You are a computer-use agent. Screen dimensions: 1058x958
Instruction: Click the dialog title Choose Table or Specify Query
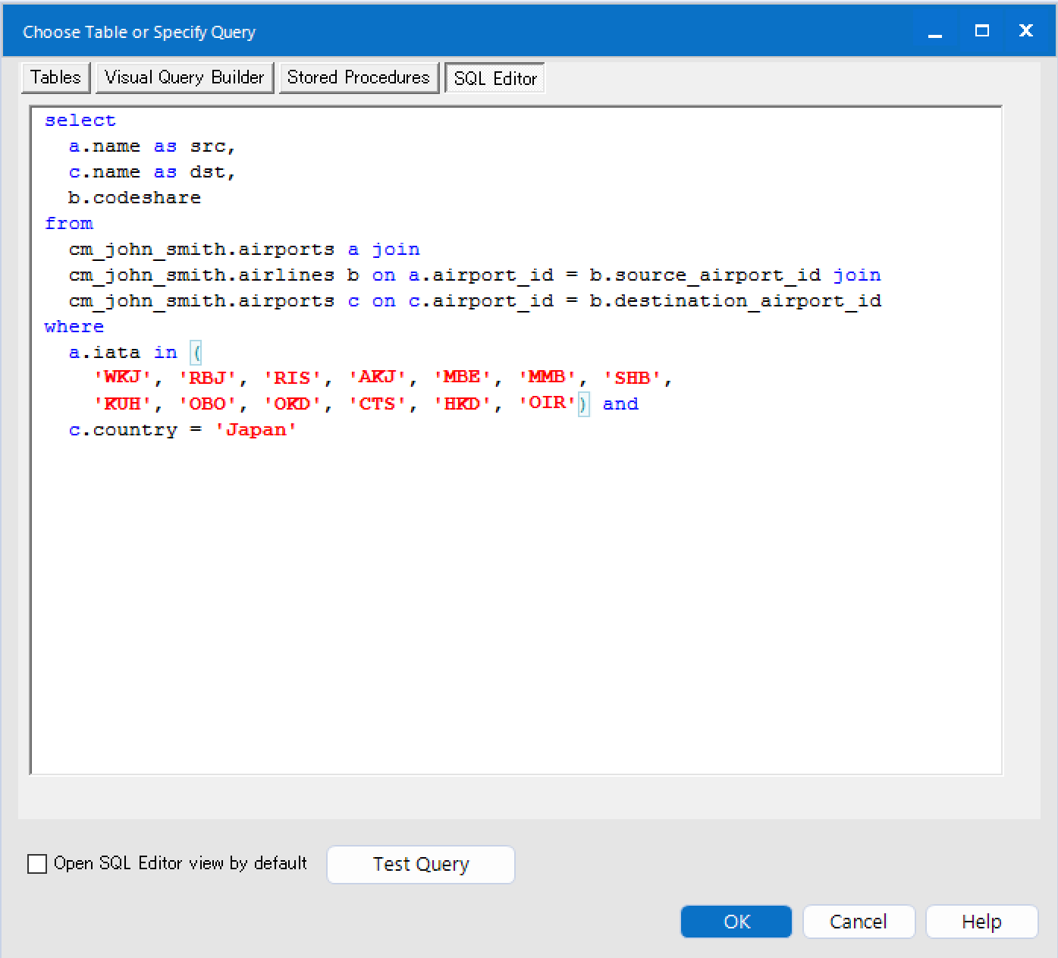tap(139, 31)
